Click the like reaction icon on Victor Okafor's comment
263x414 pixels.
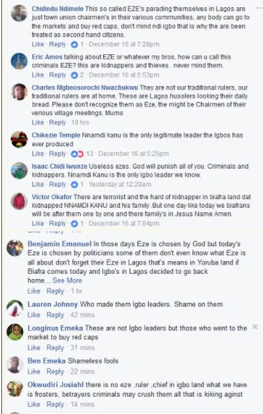pyautogui.click(x=74, y=224)
